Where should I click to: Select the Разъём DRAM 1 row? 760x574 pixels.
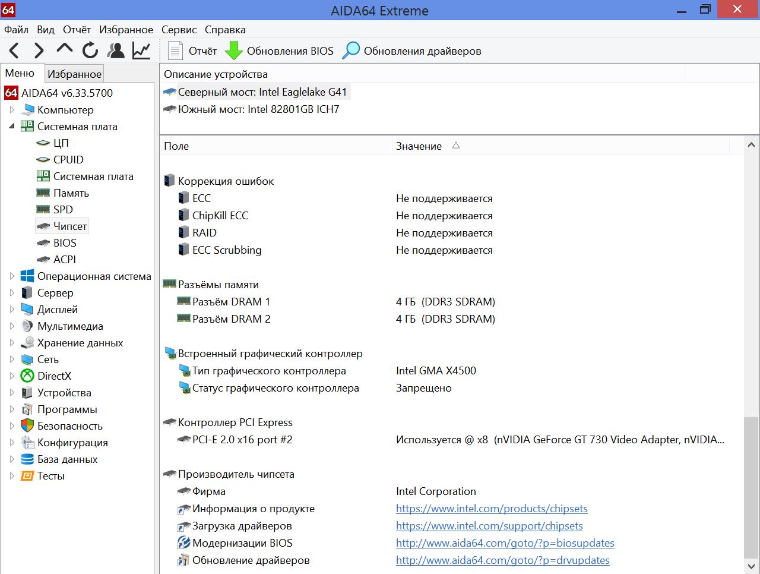(x=451, y=302)
